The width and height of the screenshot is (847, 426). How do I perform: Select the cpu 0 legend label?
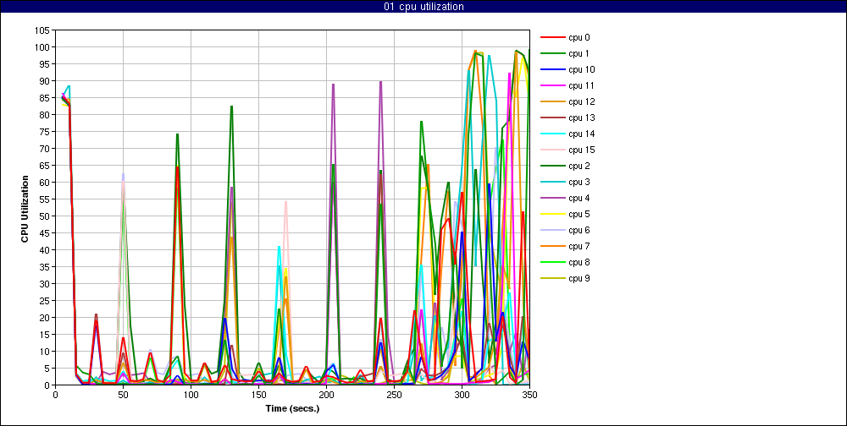pyautogui.click(x=579, y=37)
